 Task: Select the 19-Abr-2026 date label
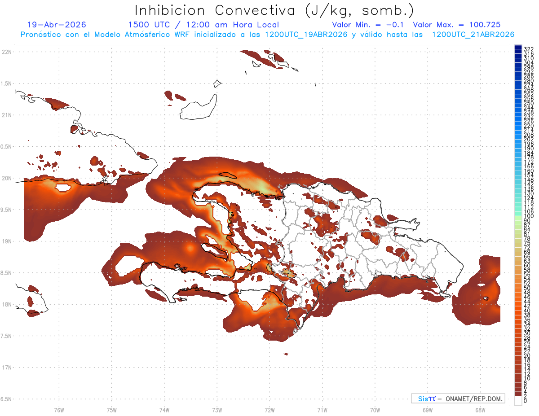click(57, 25)
